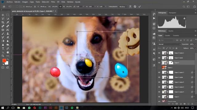Expand smart filters of Capa 1 copia 3

194,72
